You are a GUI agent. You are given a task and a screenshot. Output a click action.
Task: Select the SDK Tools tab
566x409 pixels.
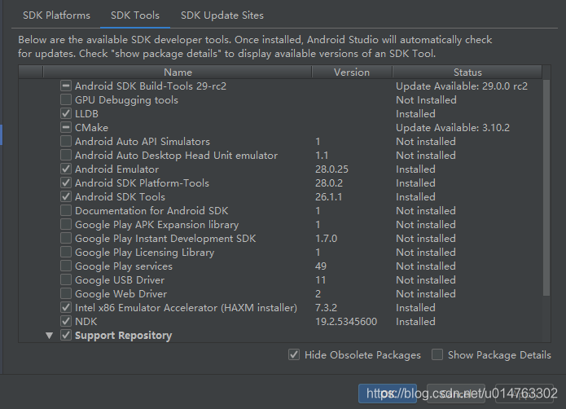click(135, 15)
